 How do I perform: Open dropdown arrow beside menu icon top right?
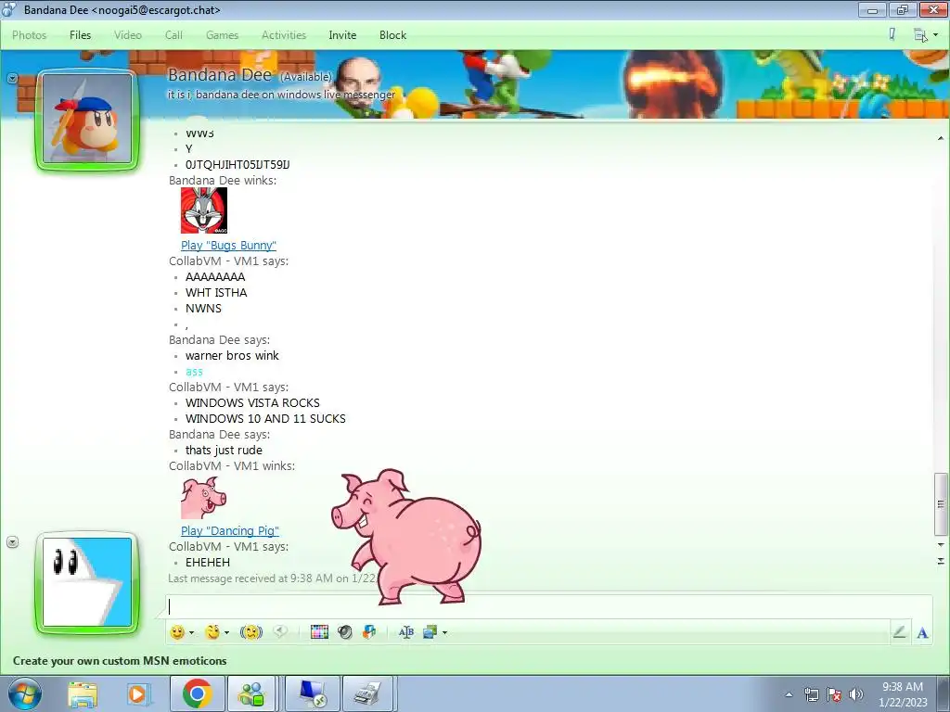point(935,35)
